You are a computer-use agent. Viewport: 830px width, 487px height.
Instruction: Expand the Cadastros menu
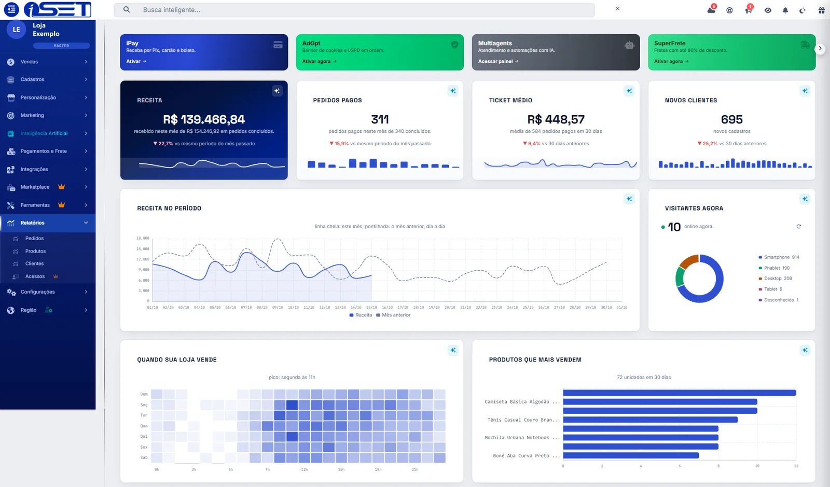(48, 79)
